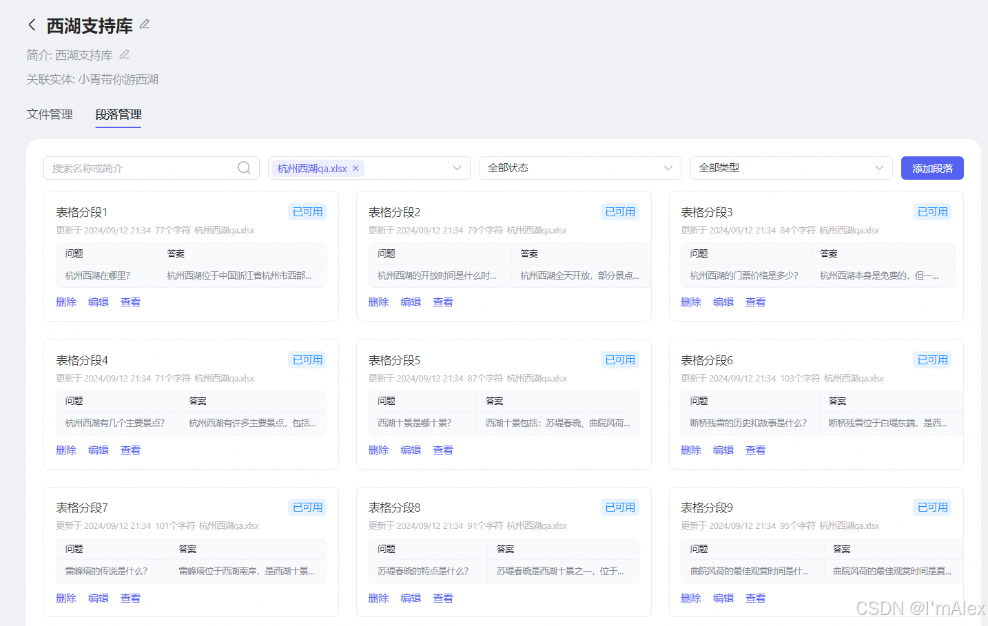
Task: Switch to the 文件管理 tab
Action: tap(50, 114)
